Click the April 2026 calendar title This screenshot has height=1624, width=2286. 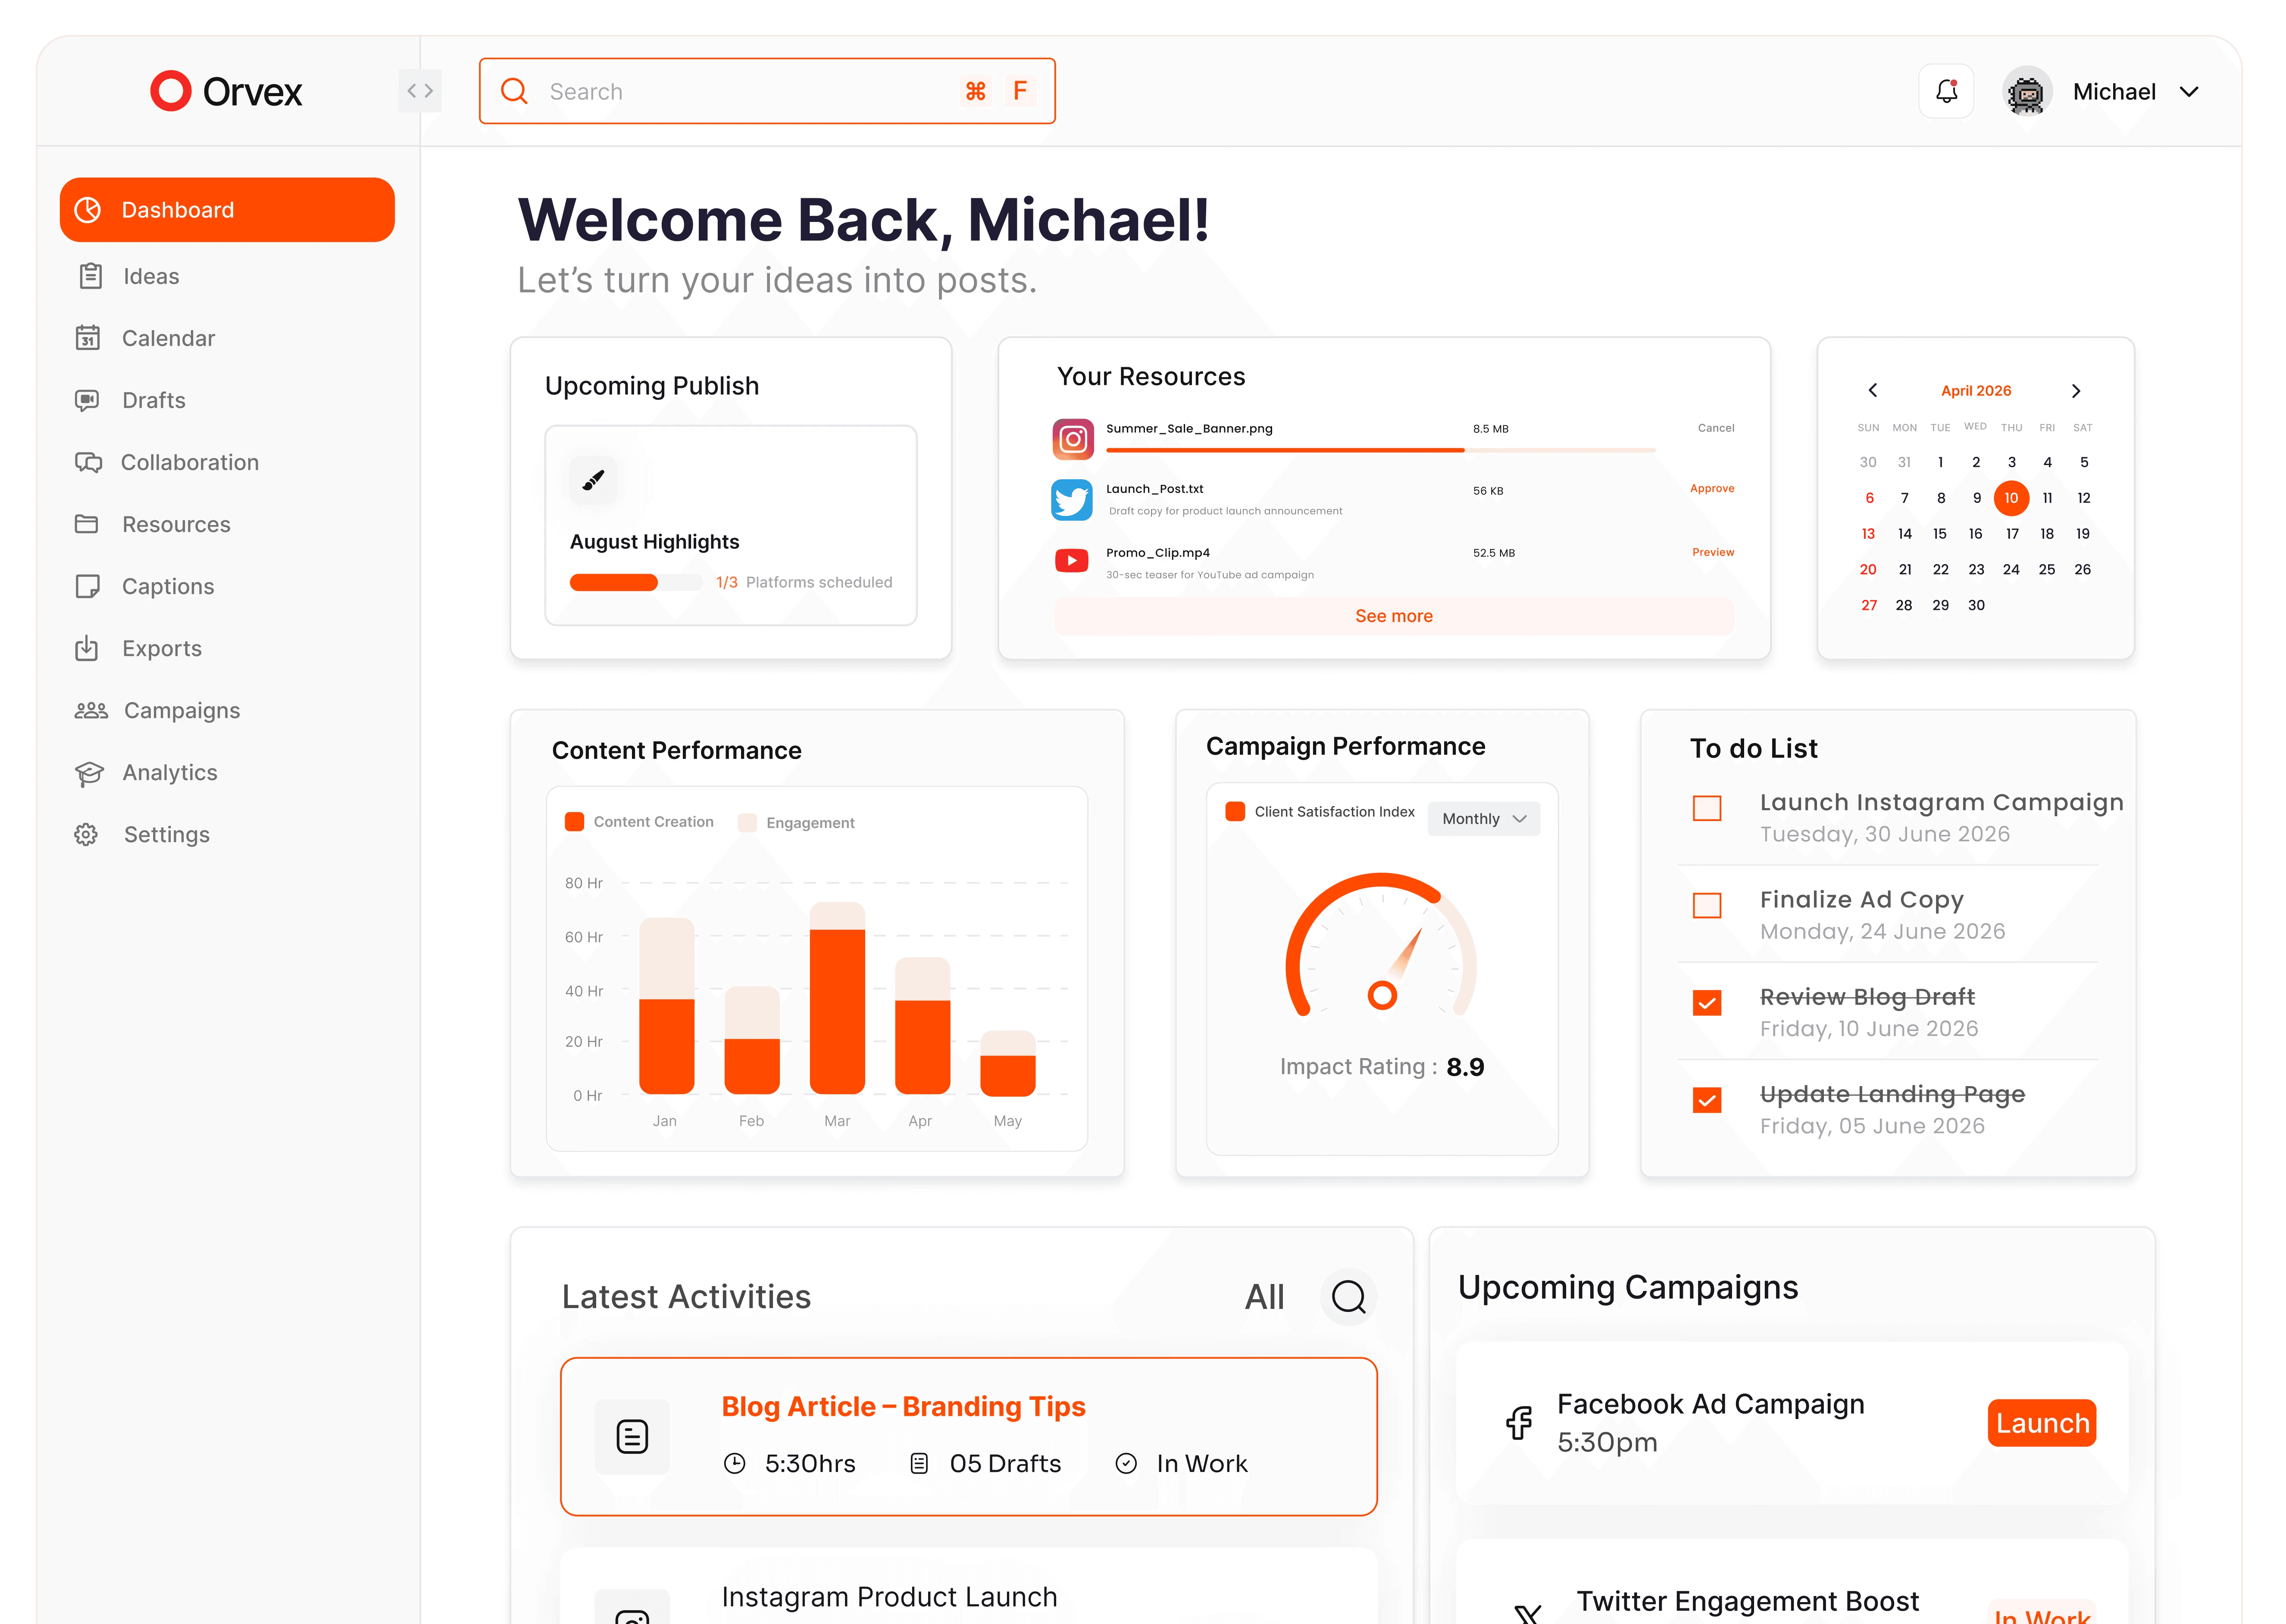tap(1975, 391)
